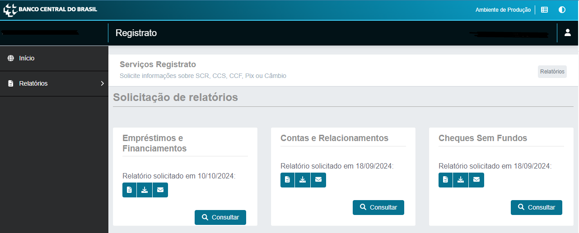The image size is (579, 233).
Task: Go to Início in sidebar
Action: point(54,58)
